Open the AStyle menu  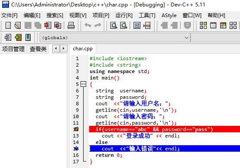(169, 15)
